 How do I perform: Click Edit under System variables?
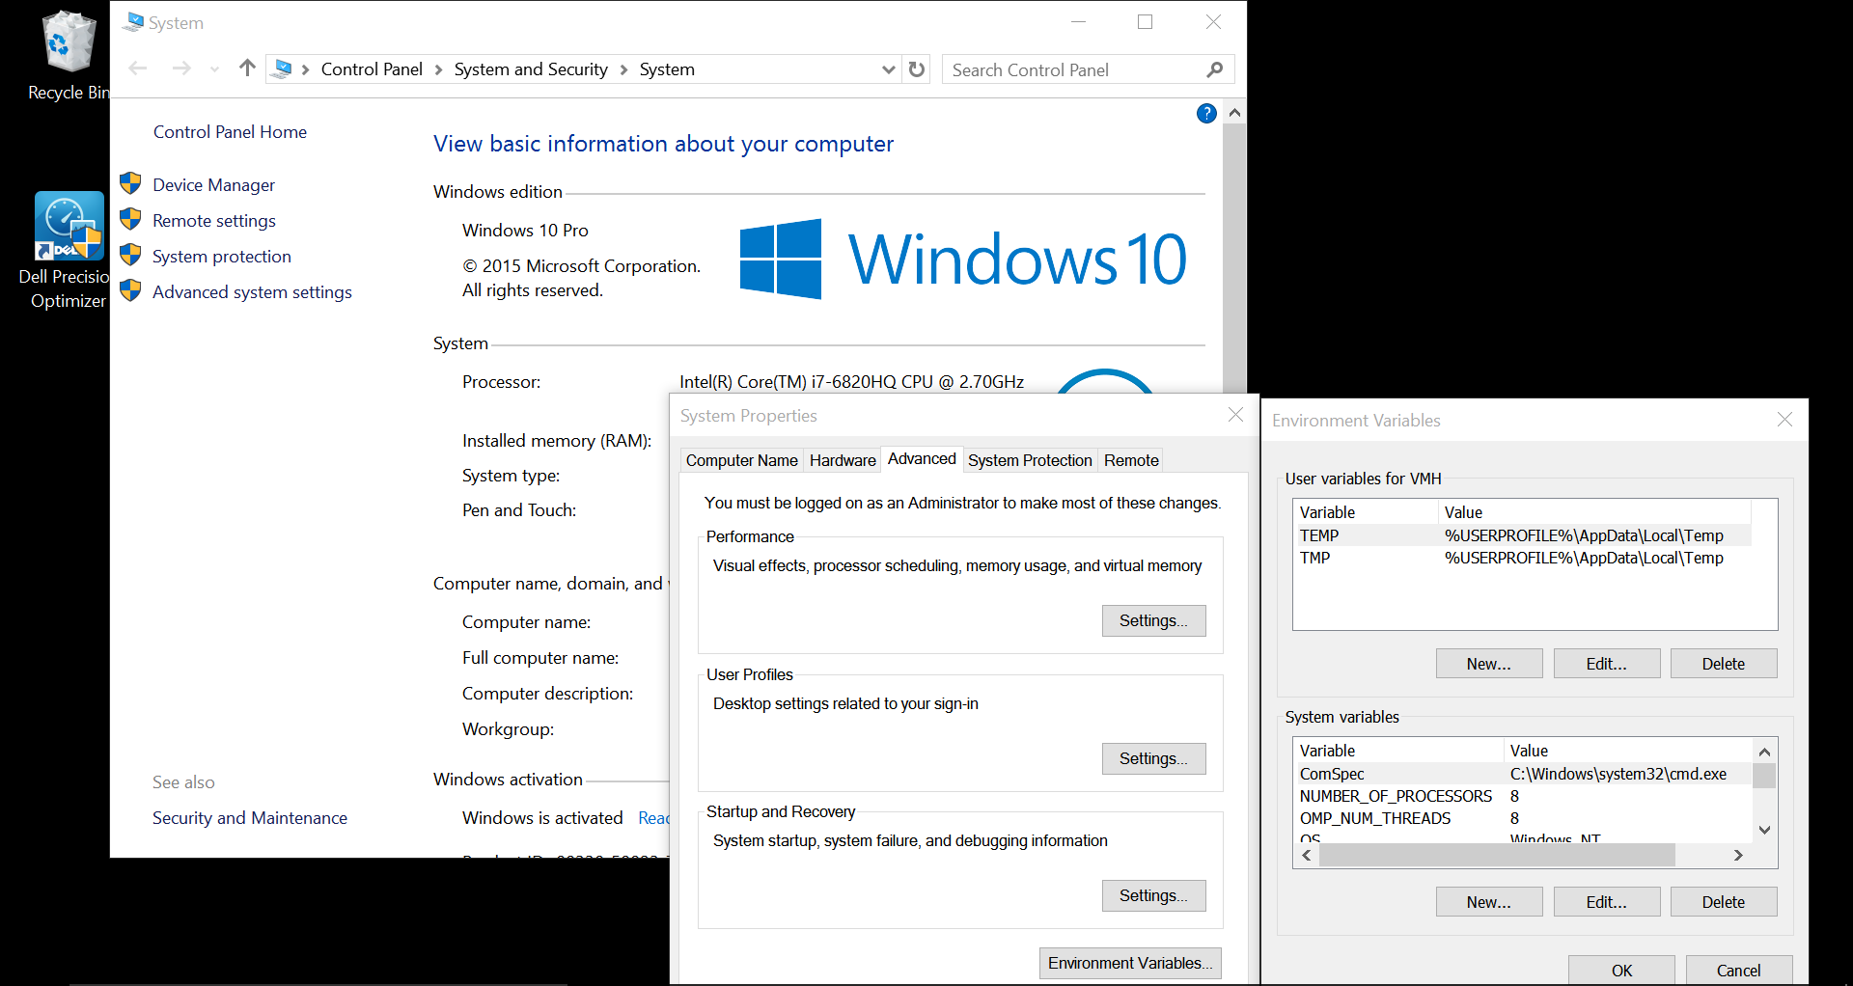click(x=1607, y=902)
